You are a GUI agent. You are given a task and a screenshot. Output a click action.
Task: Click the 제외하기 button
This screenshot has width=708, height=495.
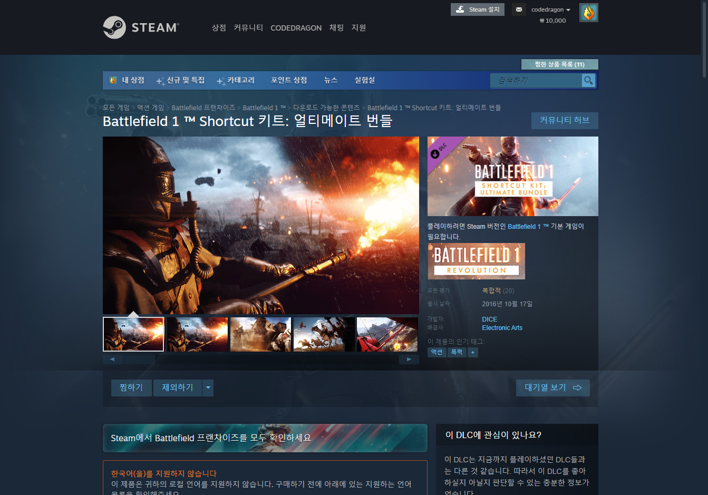tap(178, 388)
